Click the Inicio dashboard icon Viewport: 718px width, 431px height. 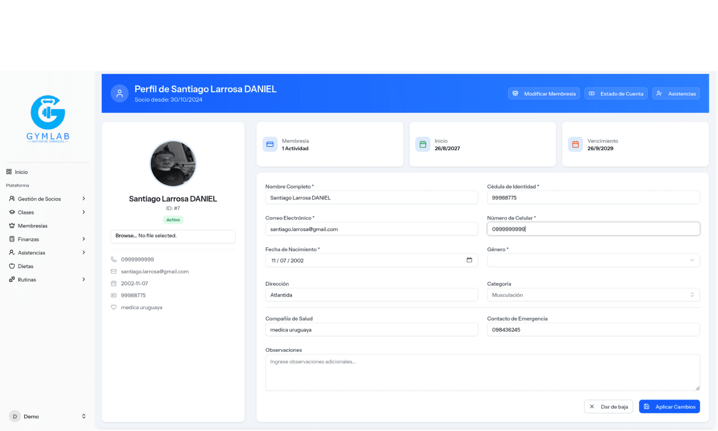tap(8, 172)
